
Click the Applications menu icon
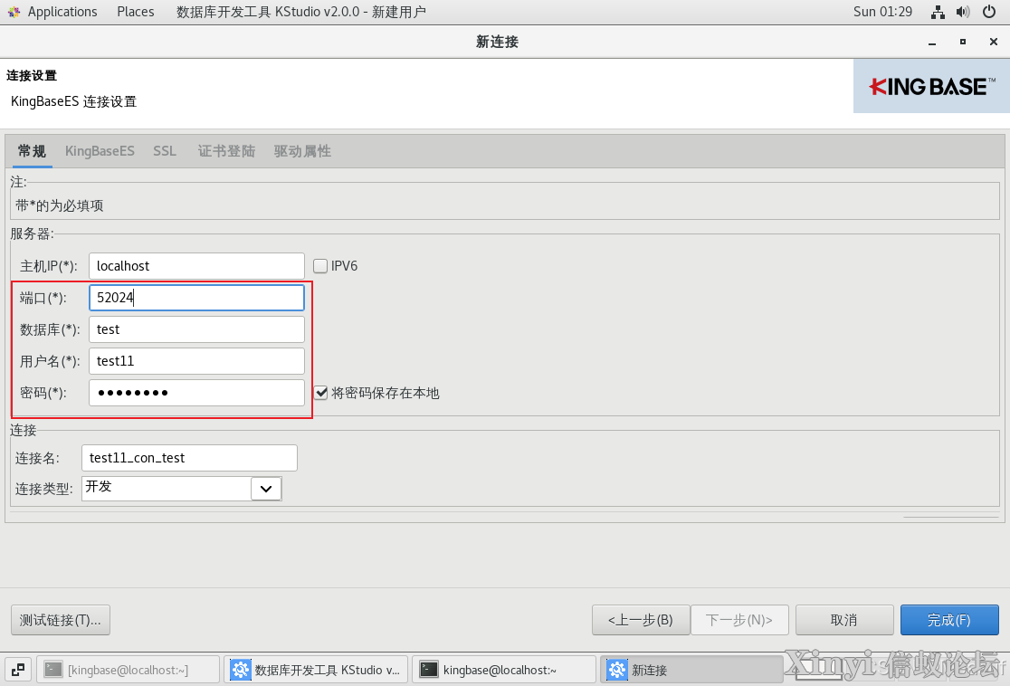click(x=14, y=12)
